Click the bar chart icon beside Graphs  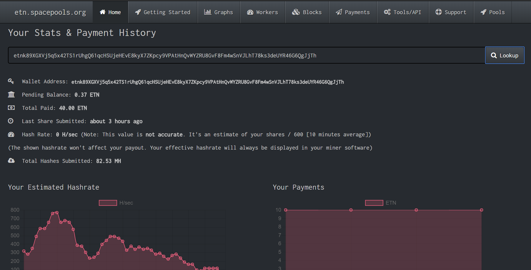click(208, 12)
